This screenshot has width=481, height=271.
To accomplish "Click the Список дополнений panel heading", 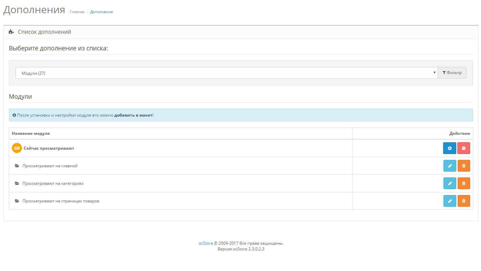I will 44,32.
